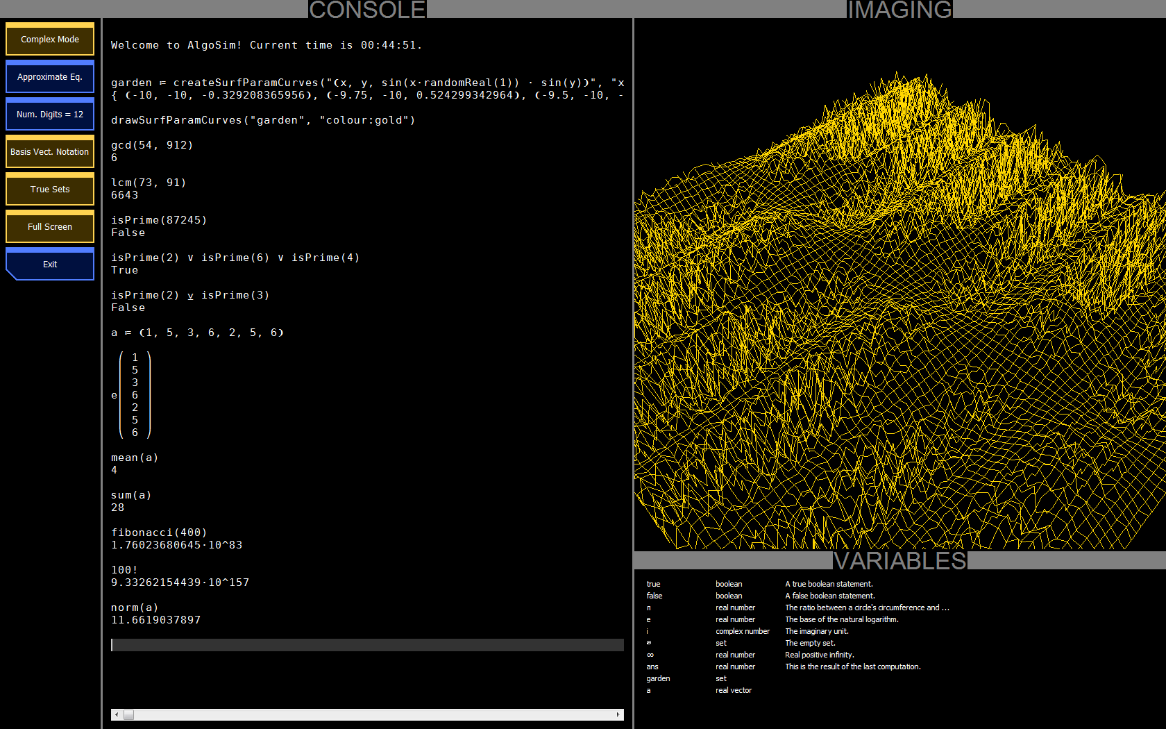Click the result '1.76023680645·10^83'
The image size is (1166, 729).
tap(177, 545)
